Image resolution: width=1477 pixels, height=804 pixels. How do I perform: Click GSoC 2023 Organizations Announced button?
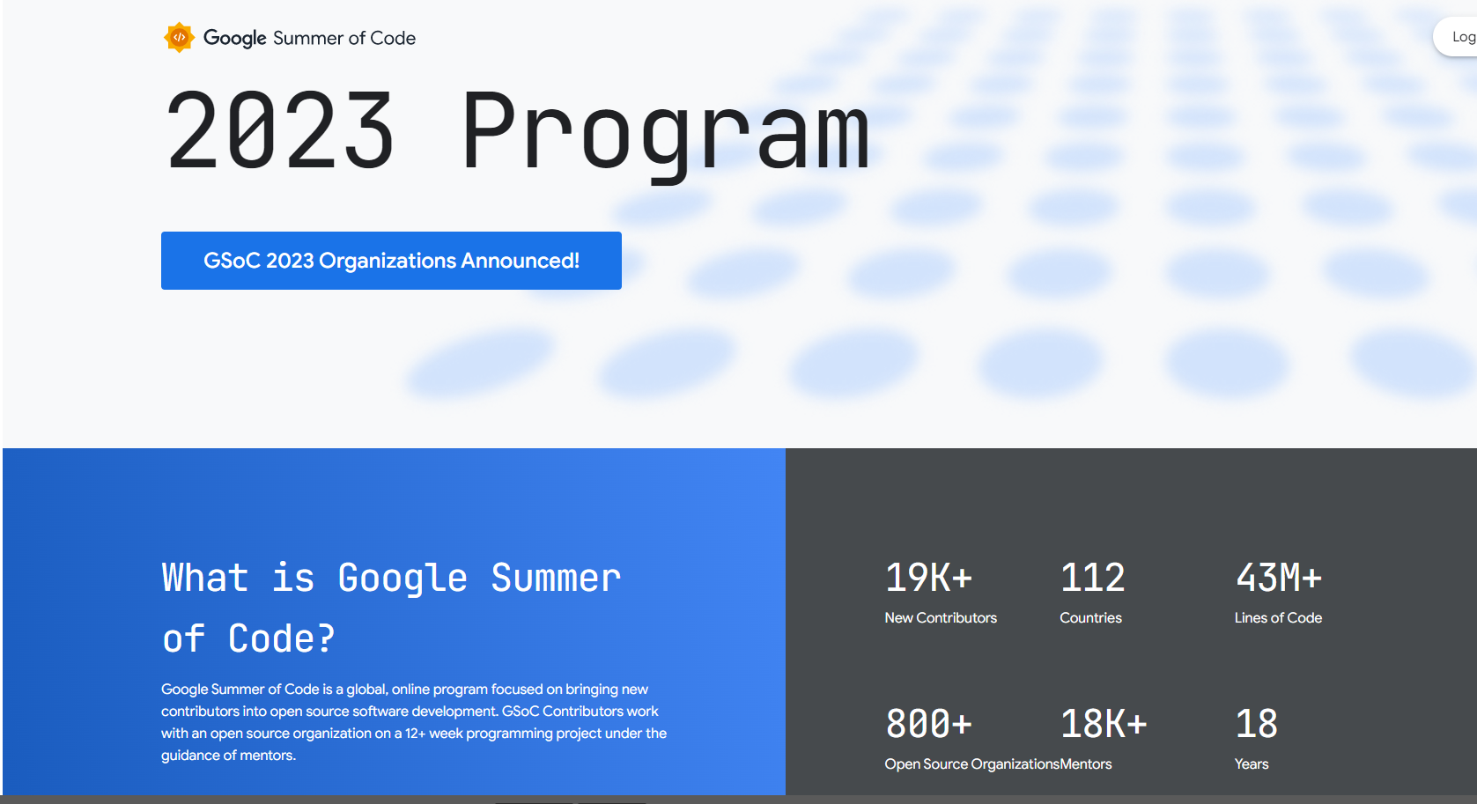tap(391, 261)
